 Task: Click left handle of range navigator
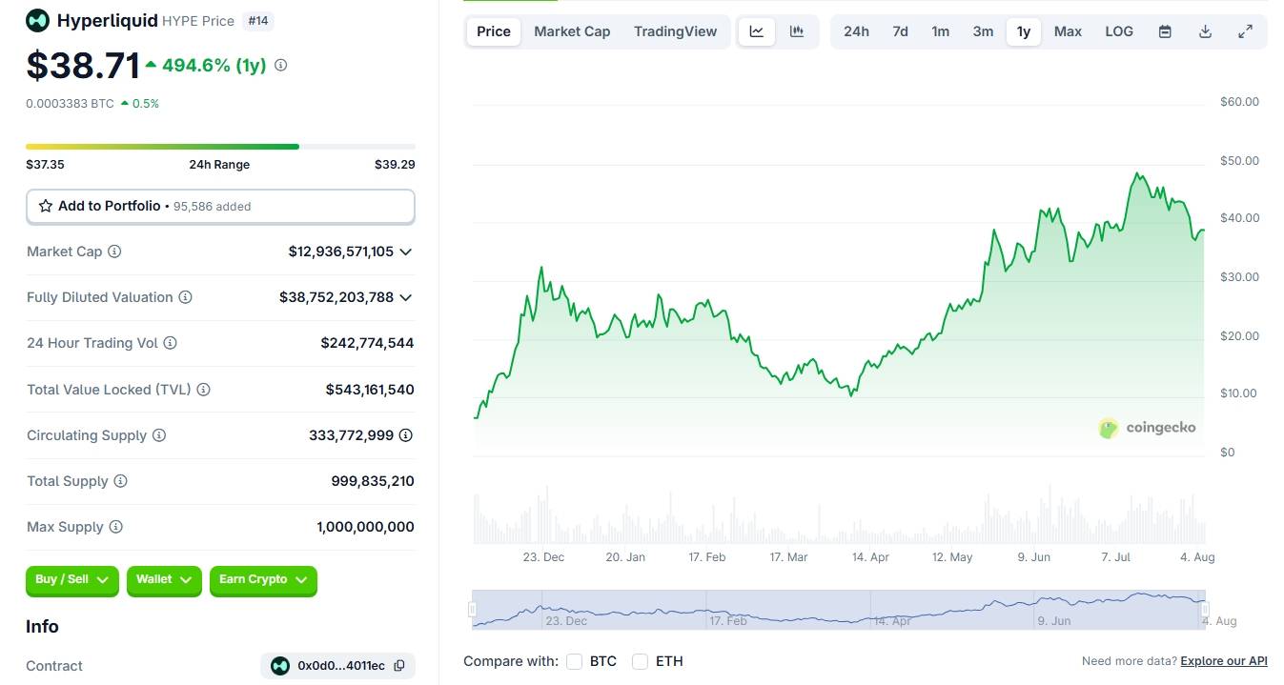[x=472, y=609]
